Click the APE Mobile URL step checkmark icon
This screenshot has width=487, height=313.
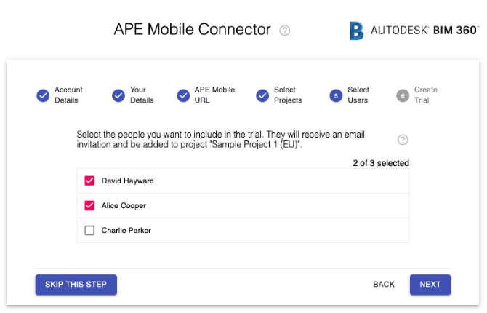tap(183, 95)
